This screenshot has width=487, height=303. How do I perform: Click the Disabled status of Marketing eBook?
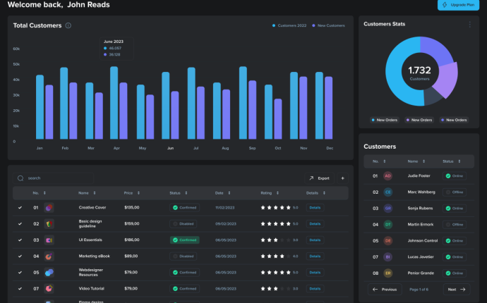point(184,256)
